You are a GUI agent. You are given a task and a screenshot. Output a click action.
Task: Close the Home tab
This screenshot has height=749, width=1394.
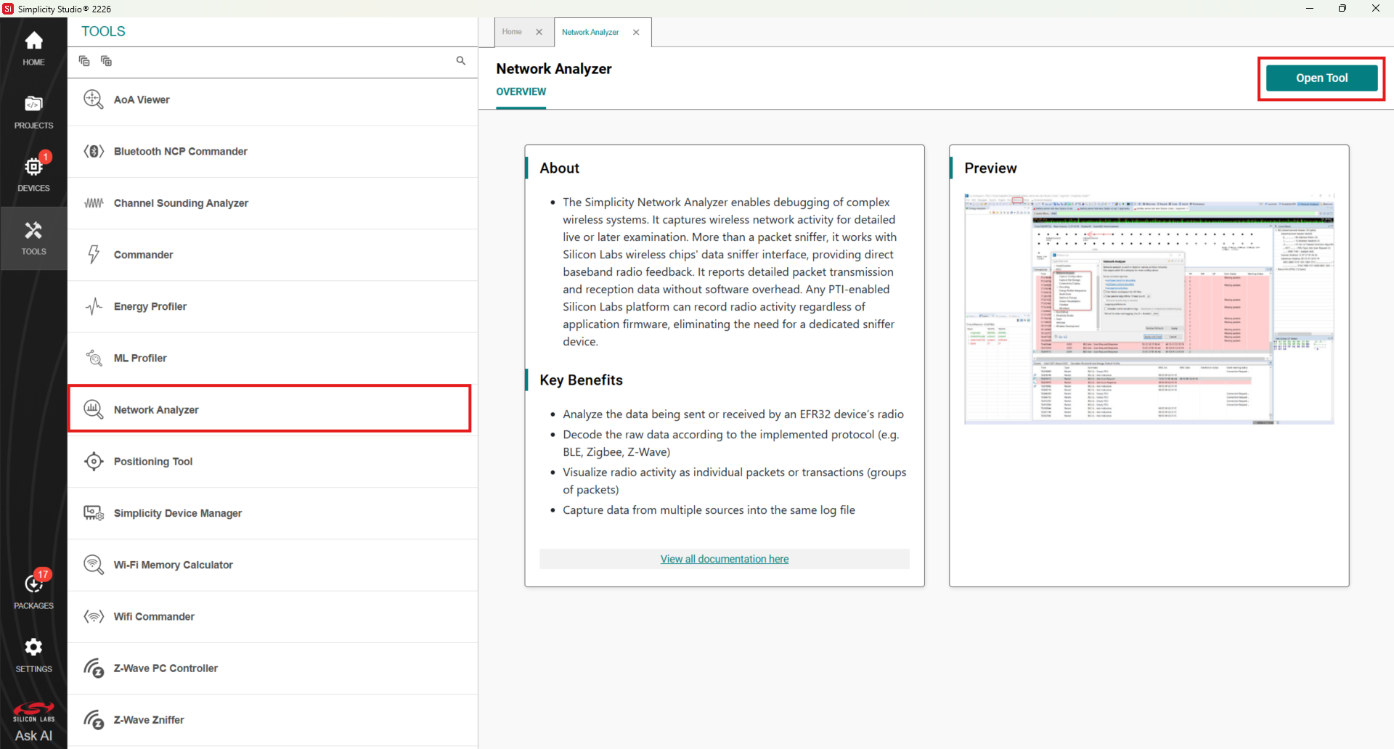(539, 32)
